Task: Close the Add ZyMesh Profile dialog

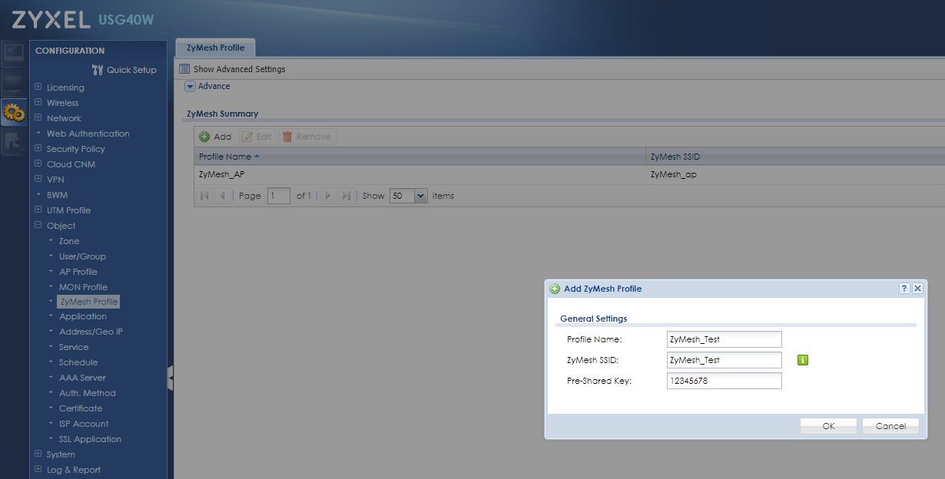Action: [917, 289]
